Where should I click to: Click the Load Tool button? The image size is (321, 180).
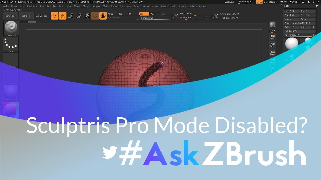(292, 11)
